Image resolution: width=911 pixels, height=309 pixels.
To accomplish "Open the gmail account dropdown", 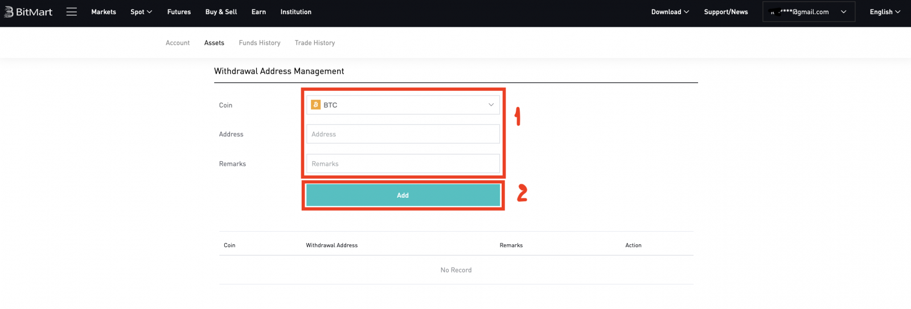I will click(x=809, y=12).
